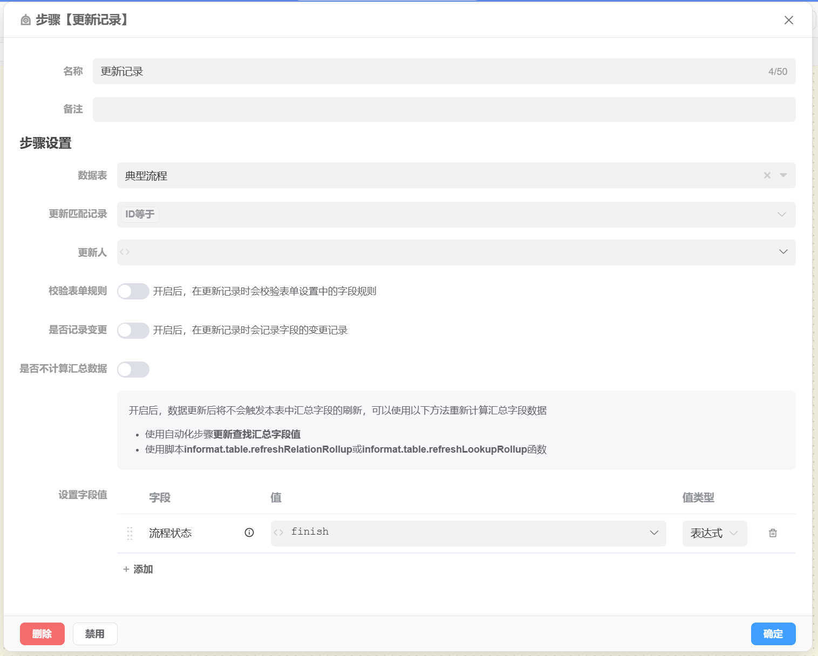Click the info icon beside 流程状态
The width and height of the screenshot is (818, 656).
[249, 532]
